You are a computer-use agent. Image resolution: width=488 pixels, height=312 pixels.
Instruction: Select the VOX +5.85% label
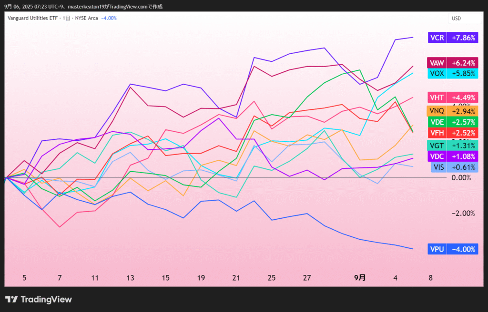(x=453, y=73)
